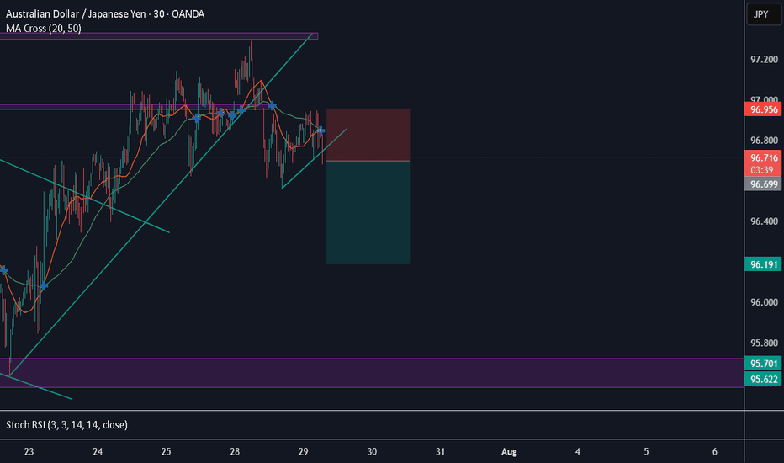Click the green 96.191 target price label

pos(764,264)
